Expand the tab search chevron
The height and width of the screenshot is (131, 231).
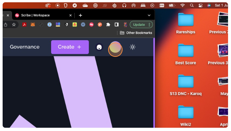[149, 15]
